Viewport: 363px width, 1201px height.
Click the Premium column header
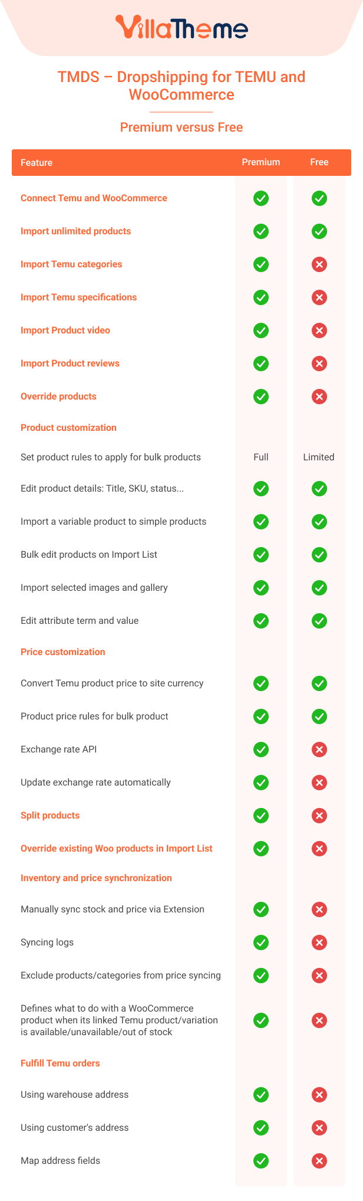[261, 162]
